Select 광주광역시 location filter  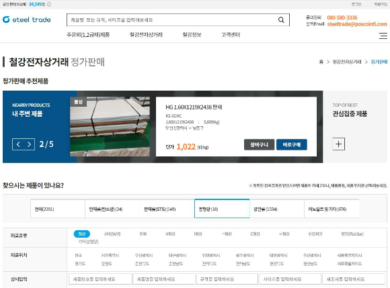[x=245, y=255]
